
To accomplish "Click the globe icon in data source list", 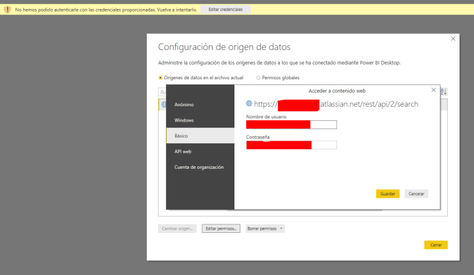I will click(163, 104).
